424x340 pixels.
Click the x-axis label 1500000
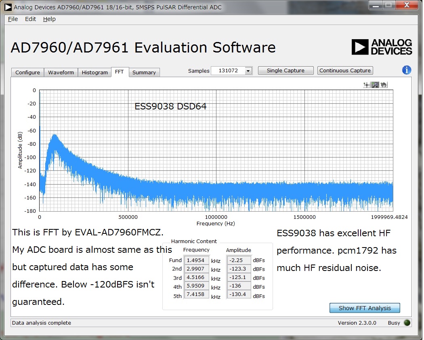(304, 217)
